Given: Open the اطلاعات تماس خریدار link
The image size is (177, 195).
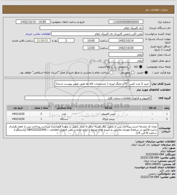Looking at the screenshot, I should tap(38, 34).
